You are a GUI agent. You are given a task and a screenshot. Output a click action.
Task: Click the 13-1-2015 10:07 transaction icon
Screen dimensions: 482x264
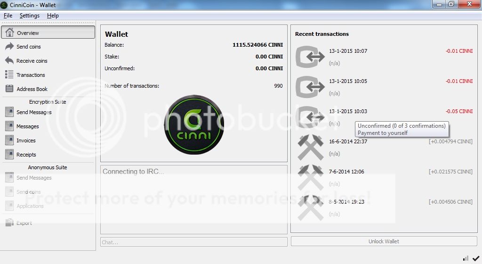310,57
